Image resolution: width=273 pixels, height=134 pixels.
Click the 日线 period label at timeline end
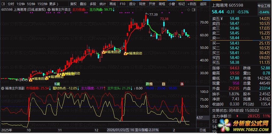203,130
